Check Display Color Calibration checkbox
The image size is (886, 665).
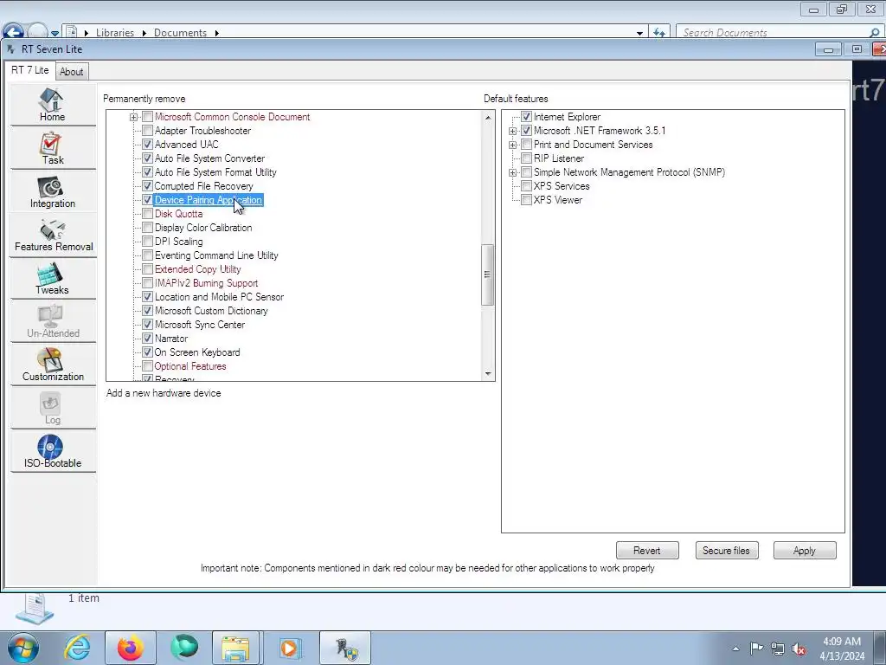tap(147, 228)
